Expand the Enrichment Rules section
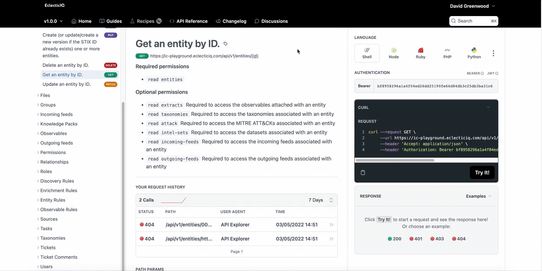The height and width of the screenshot is (271, 542). (57, 191)
